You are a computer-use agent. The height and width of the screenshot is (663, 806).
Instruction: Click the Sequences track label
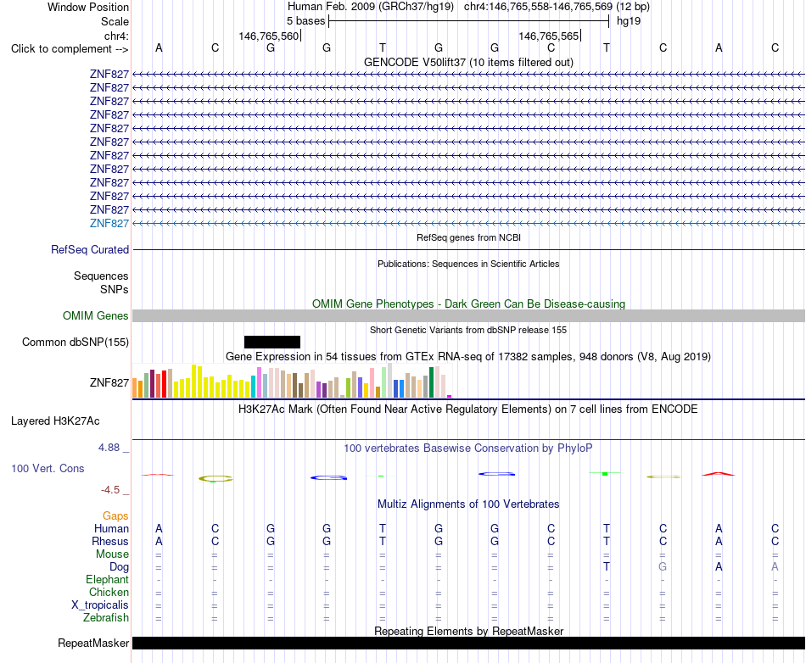tap(101, 276)
